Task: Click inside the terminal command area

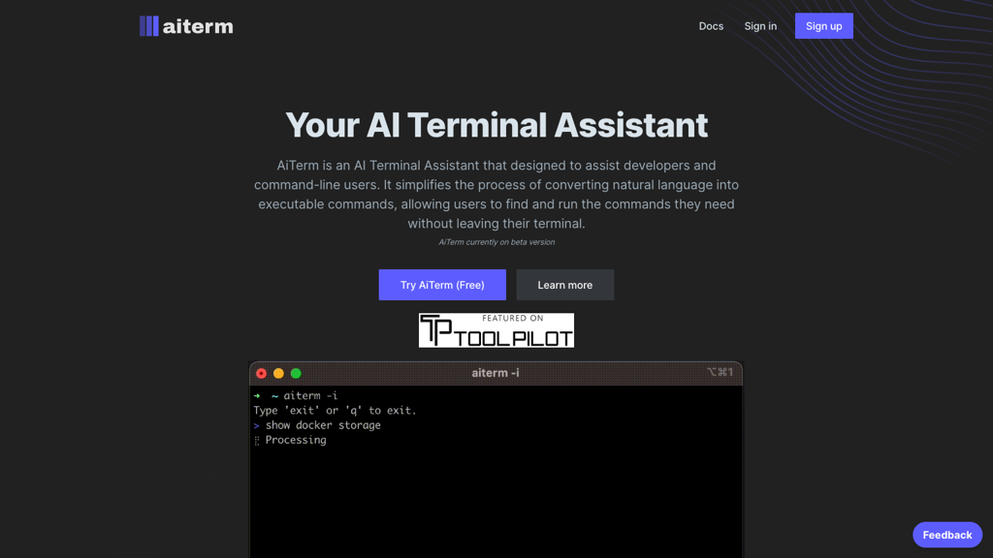Action: tap(496, 475)
